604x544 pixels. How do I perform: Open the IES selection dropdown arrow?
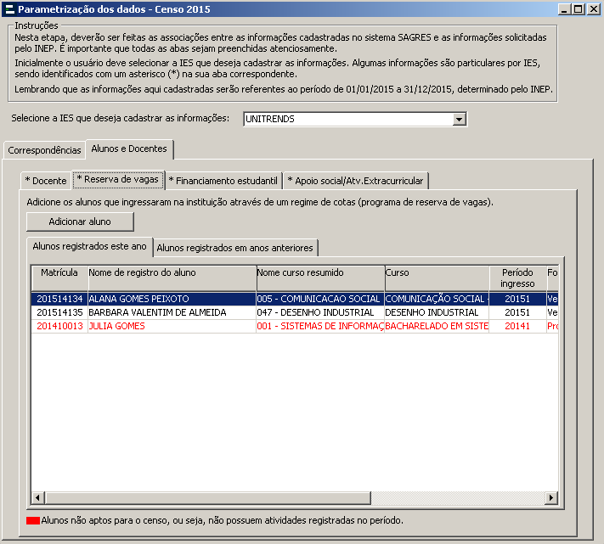460,120
